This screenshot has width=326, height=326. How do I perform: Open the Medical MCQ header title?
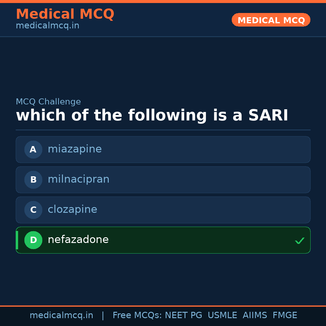coord(65,14)
